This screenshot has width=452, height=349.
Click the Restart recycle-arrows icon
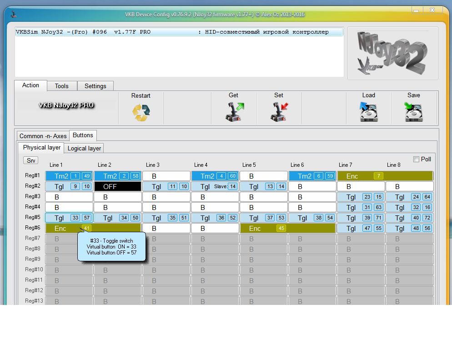point(141,112)
